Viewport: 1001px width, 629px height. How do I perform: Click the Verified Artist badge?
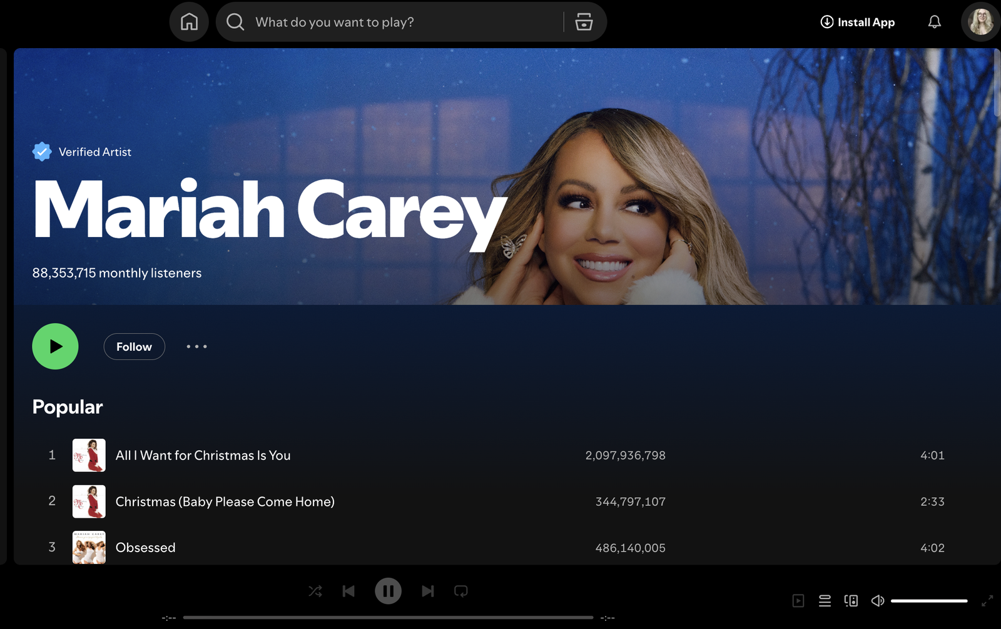coord(41,151)
